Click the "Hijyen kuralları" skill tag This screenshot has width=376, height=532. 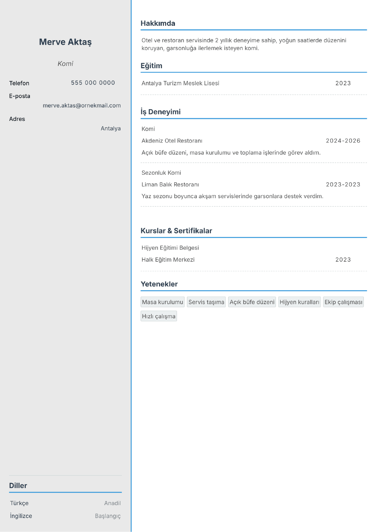tap(300, 302)
